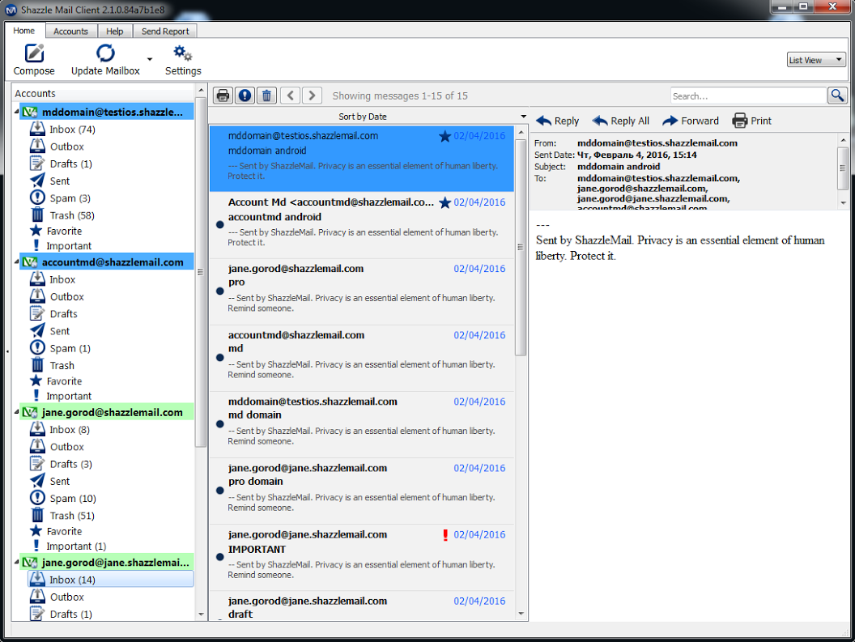Print selected message via printer toolbar icon
Image resolution: width=855 pixels, height=642 pixels.
223,96
